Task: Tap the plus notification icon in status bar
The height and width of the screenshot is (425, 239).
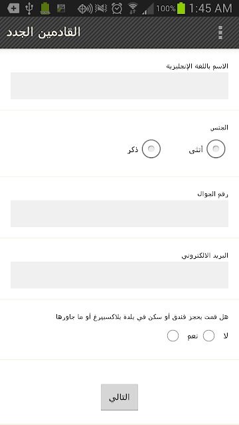Action: coord(13,9)
